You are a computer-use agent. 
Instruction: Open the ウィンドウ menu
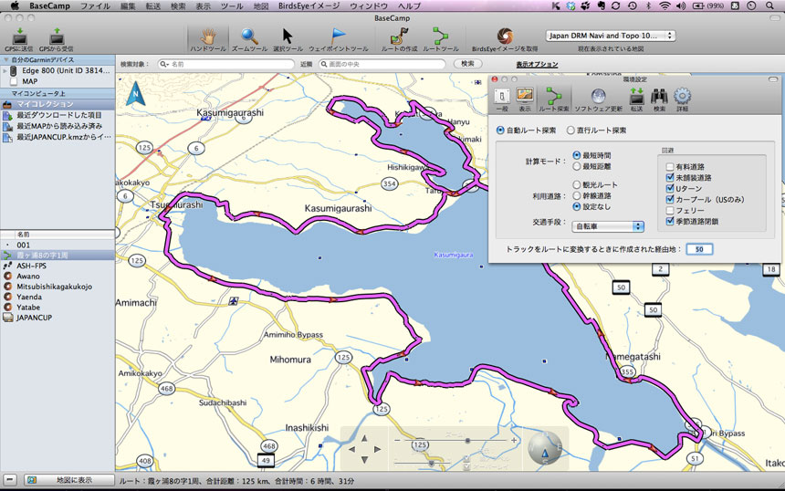coord(369,6)
